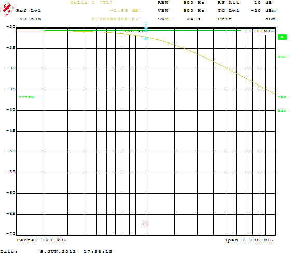
Task: Click the '-1.66 dB' delta value
Action: (x=124, y=11)
